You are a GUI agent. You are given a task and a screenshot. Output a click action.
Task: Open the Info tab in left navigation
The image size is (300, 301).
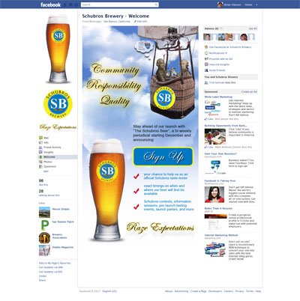coord(46,142)
